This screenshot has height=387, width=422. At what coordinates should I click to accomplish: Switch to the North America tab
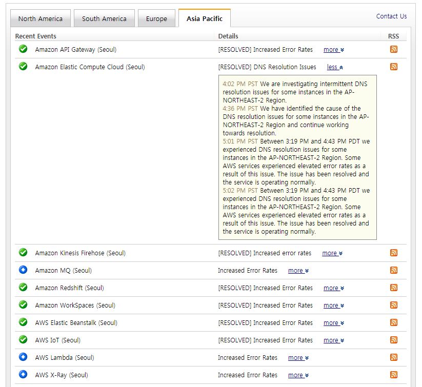click(x=41, y=18)
